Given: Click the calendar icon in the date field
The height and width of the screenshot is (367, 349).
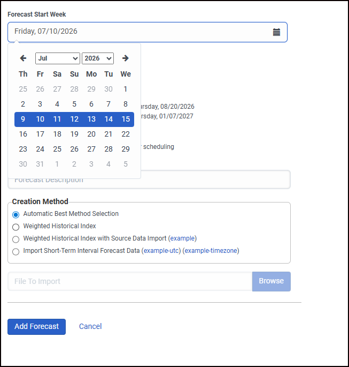Looking at the screenshot, I should [276, 32].
